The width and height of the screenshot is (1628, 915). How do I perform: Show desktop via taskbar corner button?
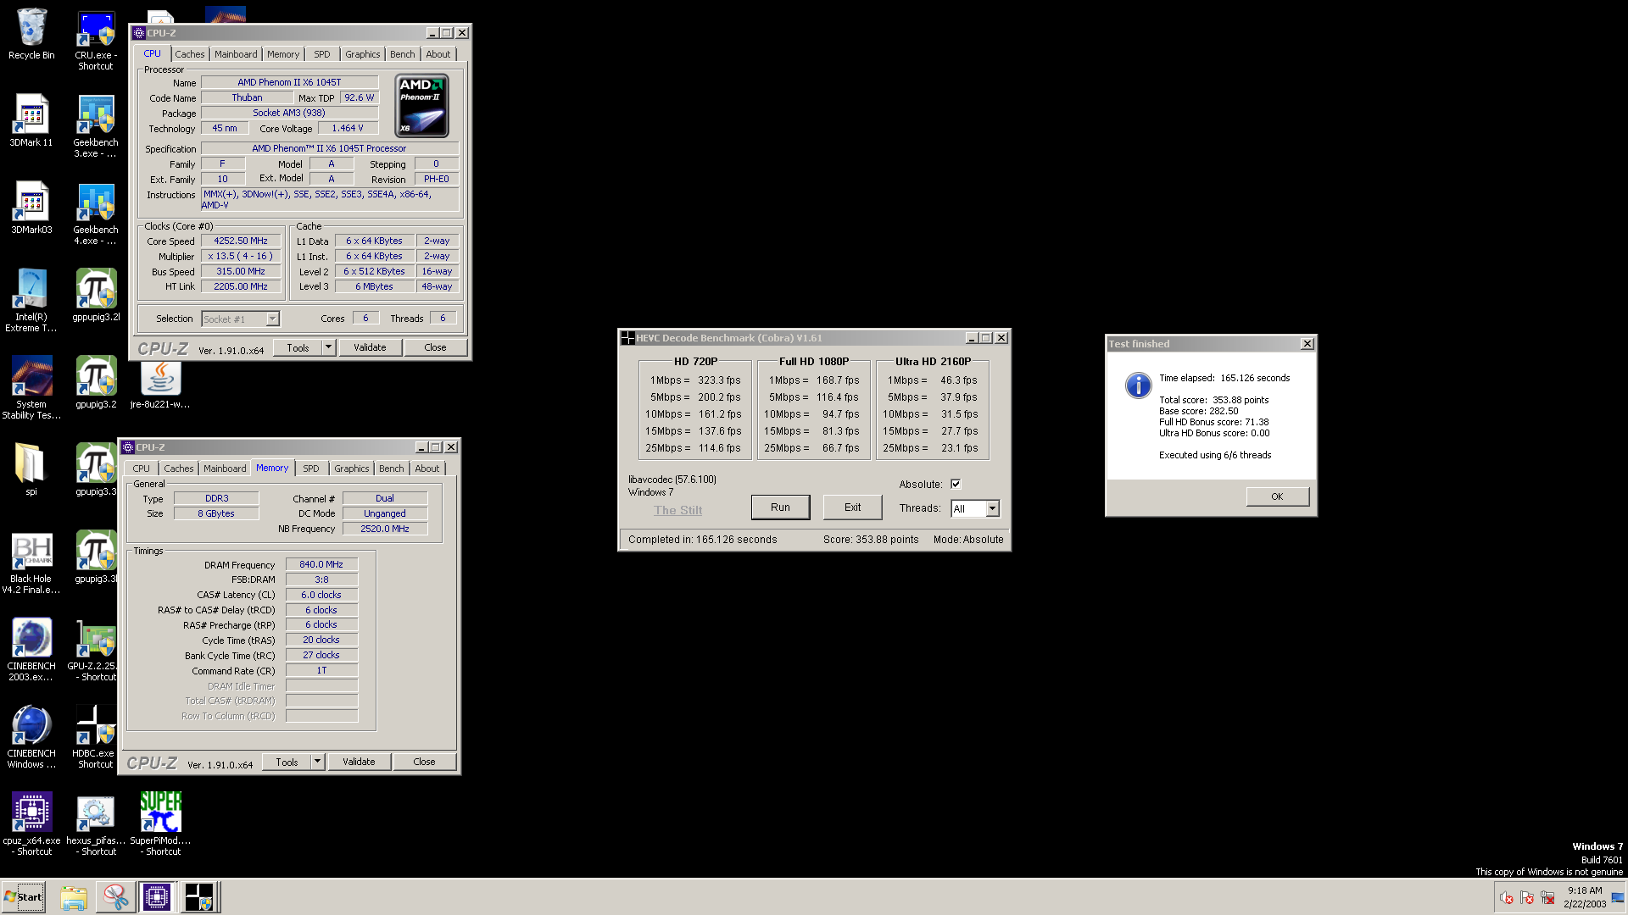click(x=1618, y=898)
